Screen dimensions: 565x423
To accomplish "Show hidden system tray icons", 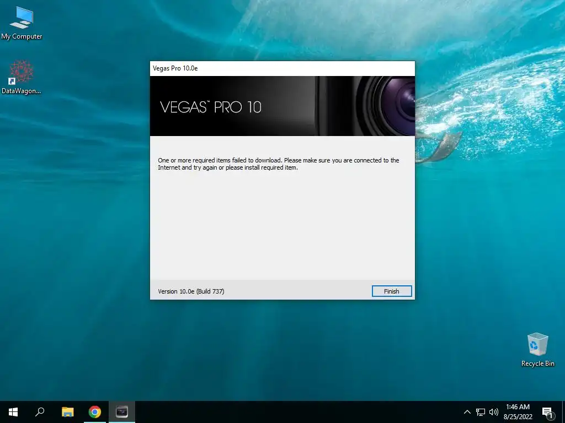I will tap(467, 412).
